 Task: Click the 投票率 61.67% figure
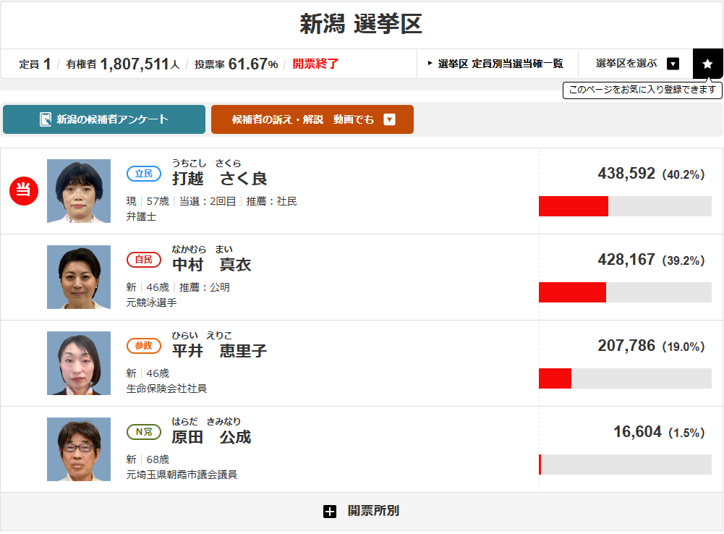click(x=236, y=64)
